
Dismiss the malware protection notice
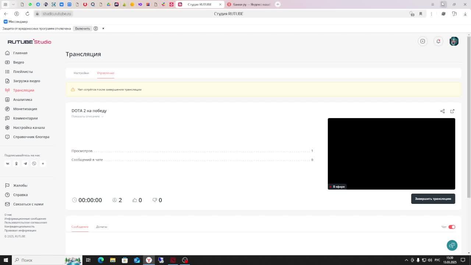(103, 28)
